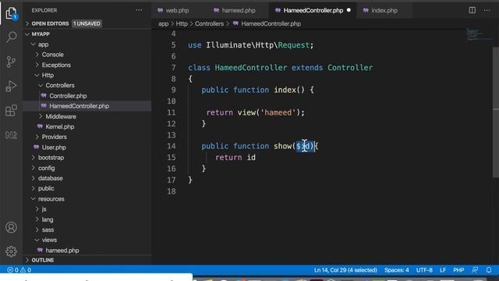Expand the Middleware folder
The height and width of the screenshot is (281, 499).
[61, 116]
